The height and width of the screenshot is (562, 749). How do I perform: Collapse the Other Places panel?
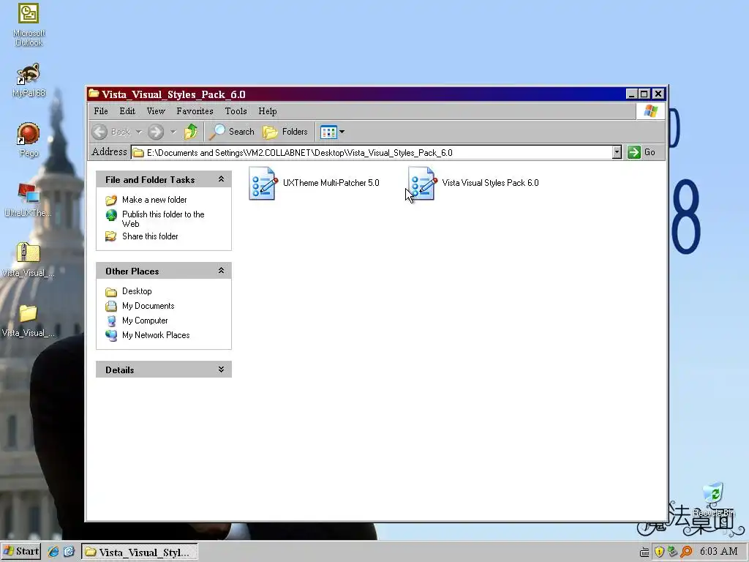[x=221, y=271]
